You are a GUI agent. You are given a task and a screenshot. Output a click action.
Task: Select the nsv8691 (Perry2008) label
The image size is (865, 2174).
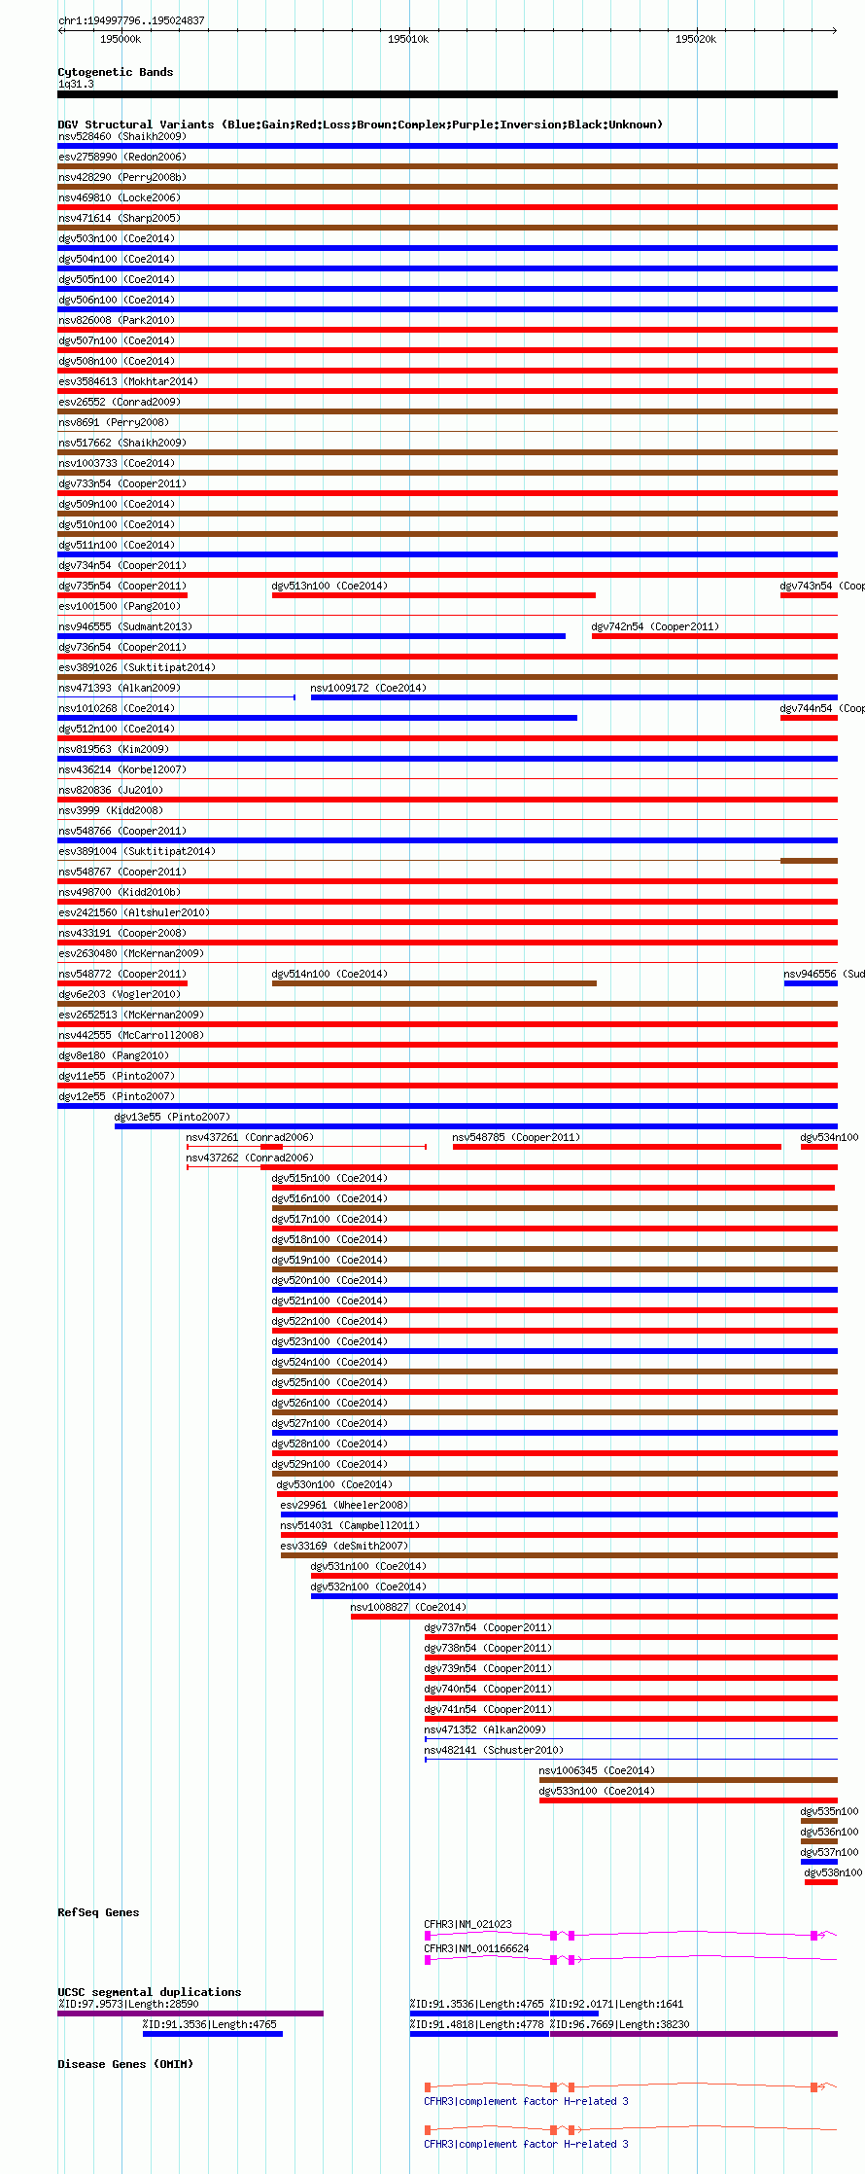[113, 422]
